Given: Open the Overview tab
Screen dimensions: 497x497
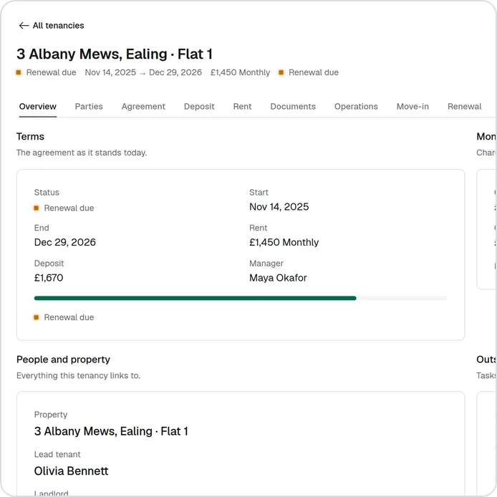Looking at the screenshot, I should (38, 107).
